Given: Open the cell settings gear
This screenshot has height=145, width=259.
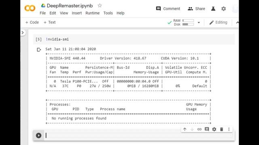Looking at the screenshot, I should pos(214,129).
